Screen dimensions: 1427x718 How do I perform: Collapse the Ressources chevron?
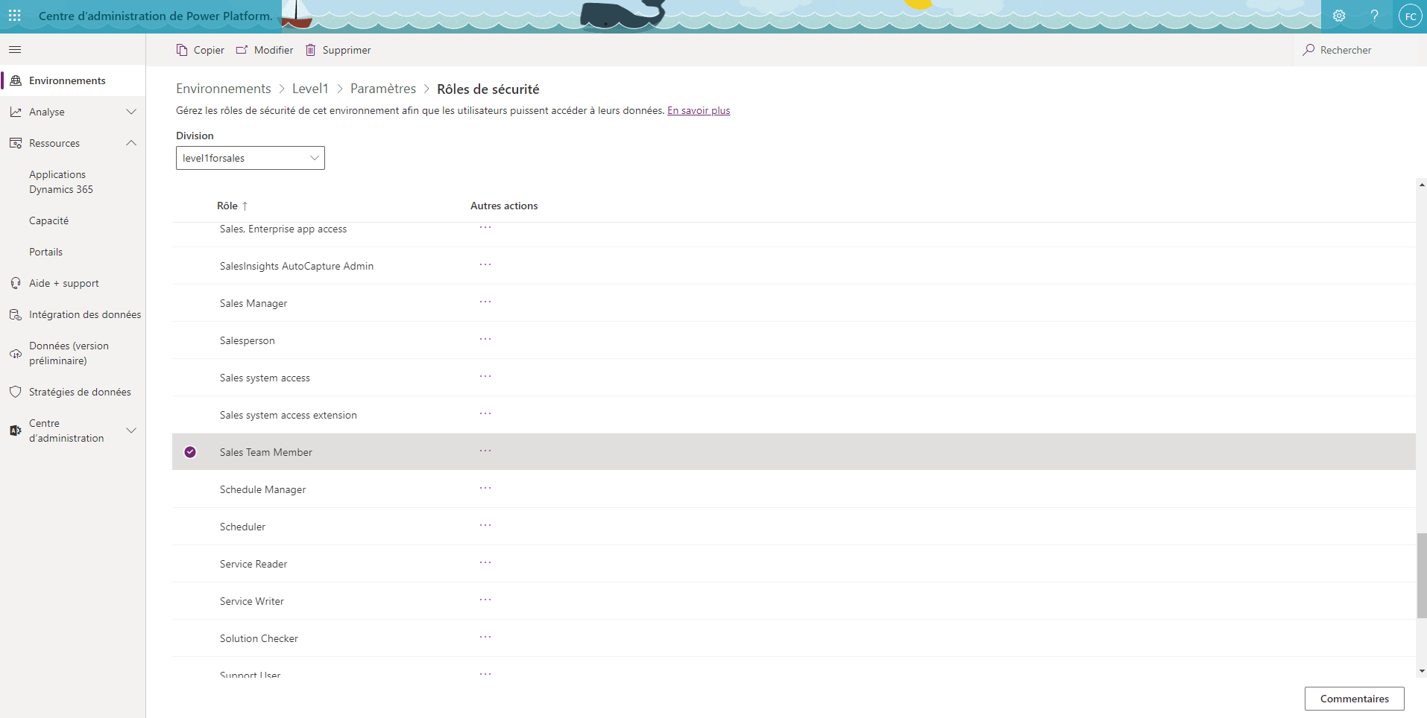pos(131,143)
